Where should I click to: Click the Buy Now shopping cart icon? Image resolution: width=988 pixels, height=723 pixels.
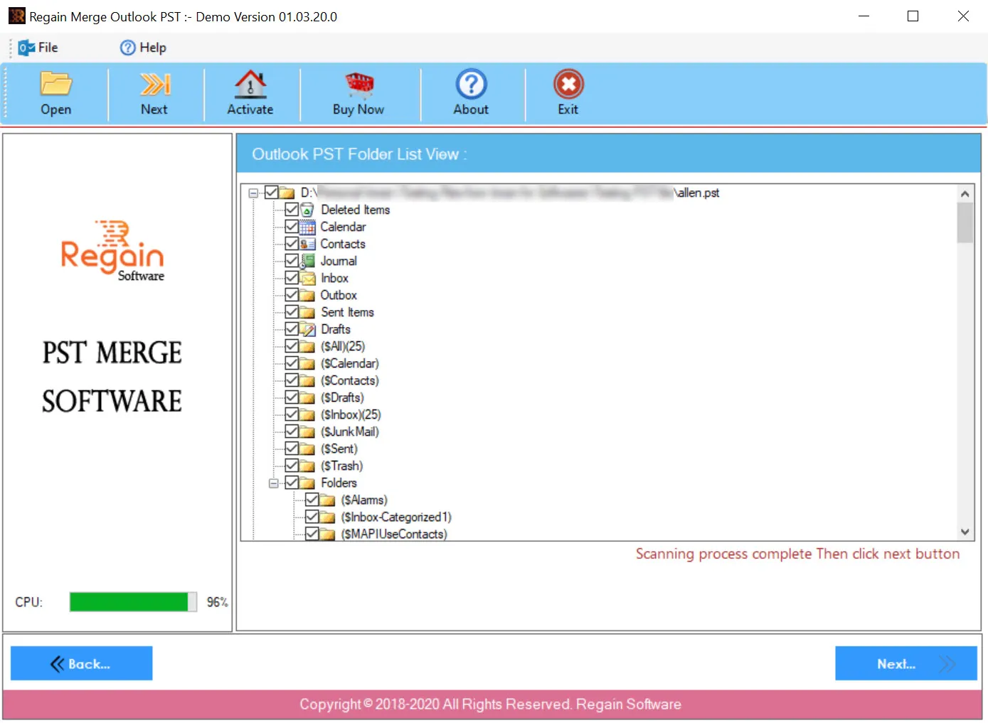coord(359,84)
